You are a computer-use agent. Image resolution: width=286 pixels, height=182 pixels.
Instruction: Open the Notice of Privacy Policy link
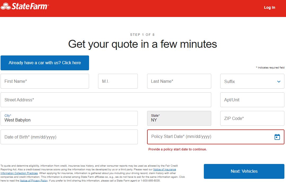(34, 181)
